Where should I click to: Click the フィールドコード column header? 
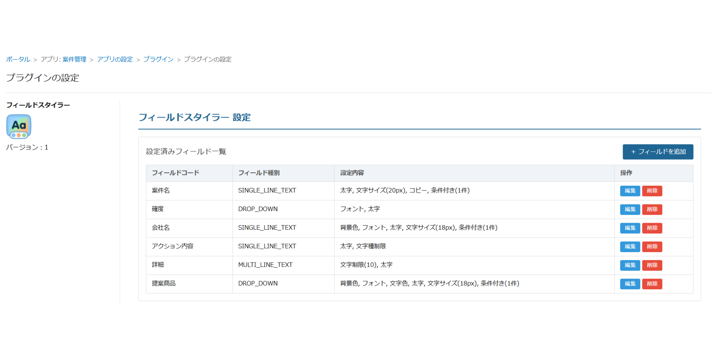click(x=176, y=173)
